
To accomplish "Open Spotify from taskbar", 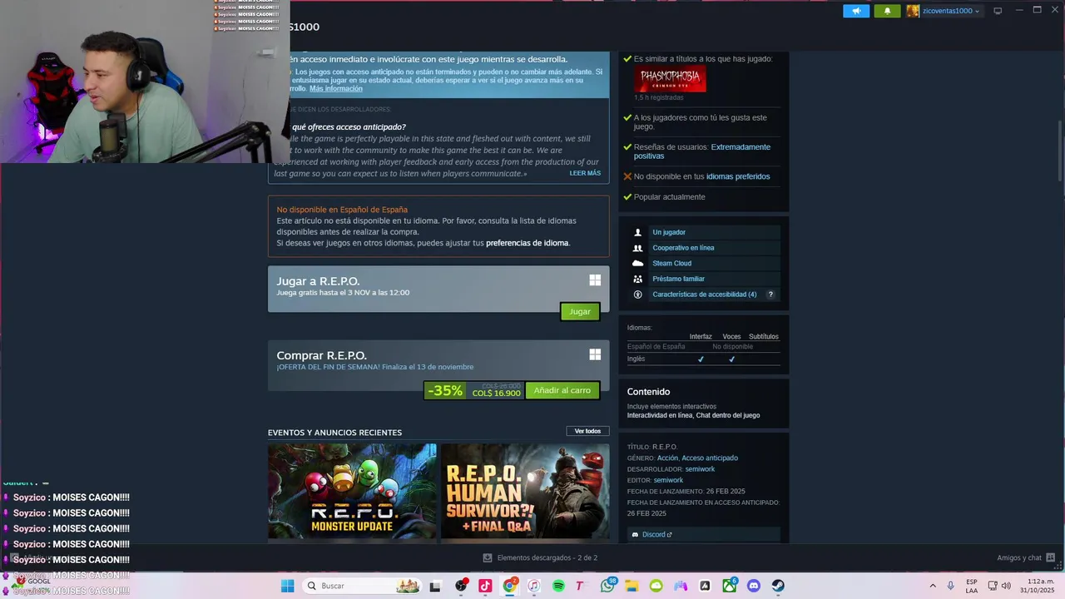I will (x=558, y=586).
